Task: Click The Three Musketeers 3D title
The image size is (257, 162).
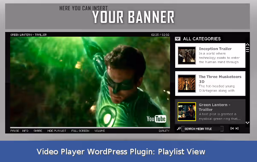Action: point(220,79)
